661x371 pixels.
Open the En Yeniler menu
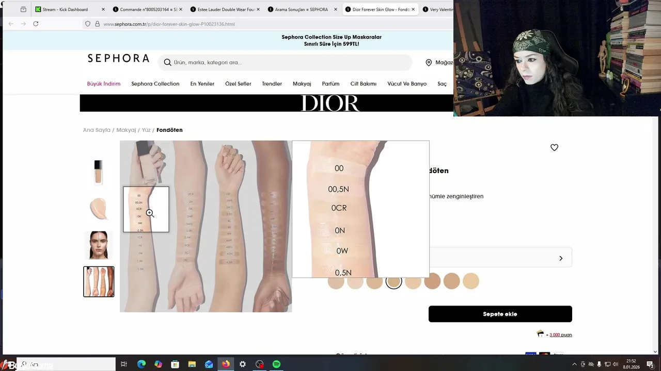[202, 83]
